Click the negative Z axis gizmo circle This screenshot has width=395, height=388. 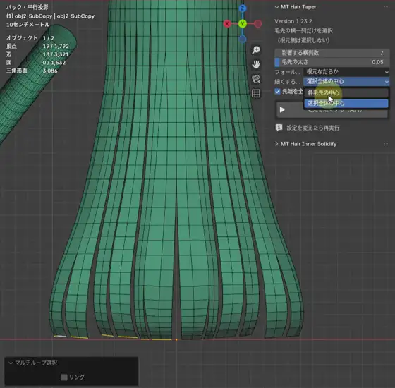(243, 40)
